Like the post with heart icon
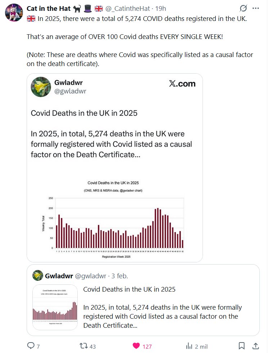This screenshot has width=272, height=353. point(136,346)
